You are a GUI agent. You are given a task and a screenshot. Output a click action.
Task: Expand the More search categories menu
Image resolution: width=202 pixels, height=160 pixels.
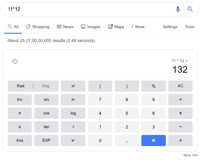click(x=138, y=27)
